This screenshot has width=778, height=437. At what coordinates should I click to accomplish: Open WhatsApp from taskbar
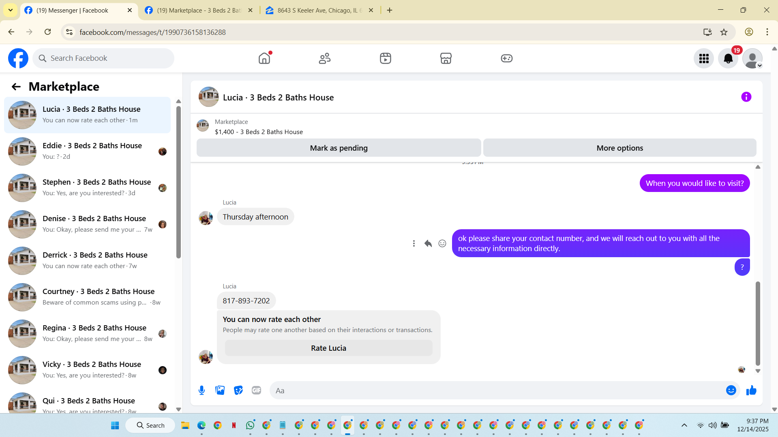250,425
